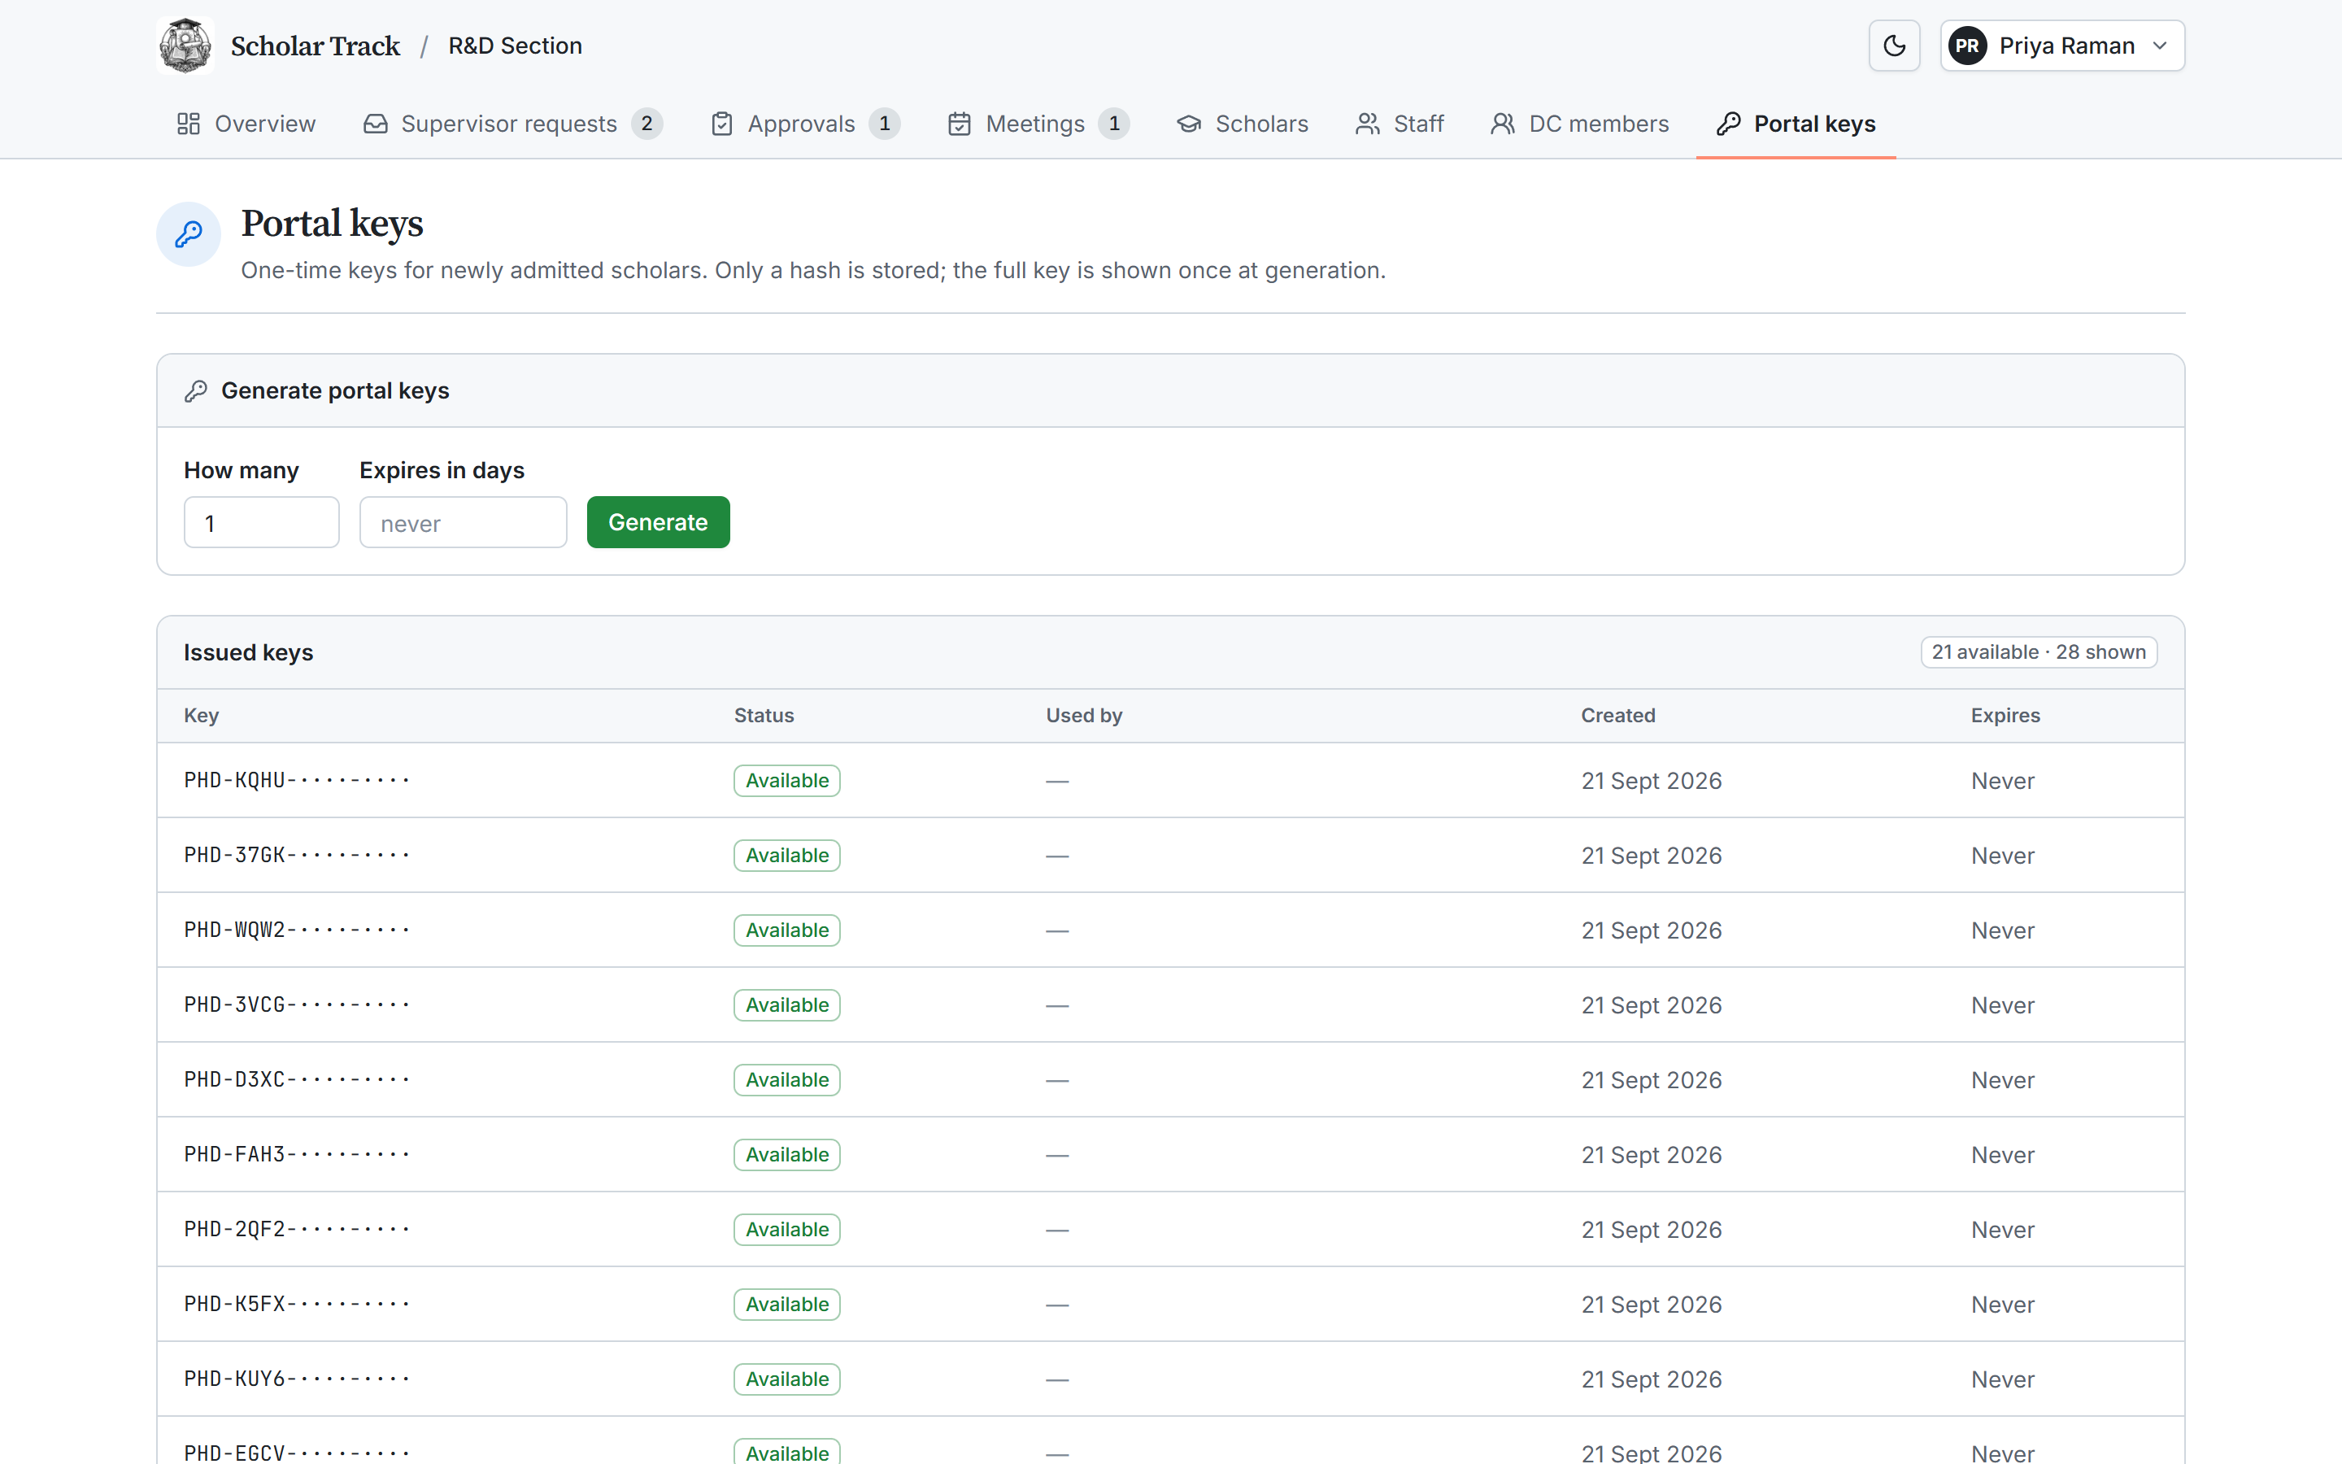This screenshot has height=1464, width=2342.
Task: Select key row PHD-WQW2
Action: tap(1171, 930)
